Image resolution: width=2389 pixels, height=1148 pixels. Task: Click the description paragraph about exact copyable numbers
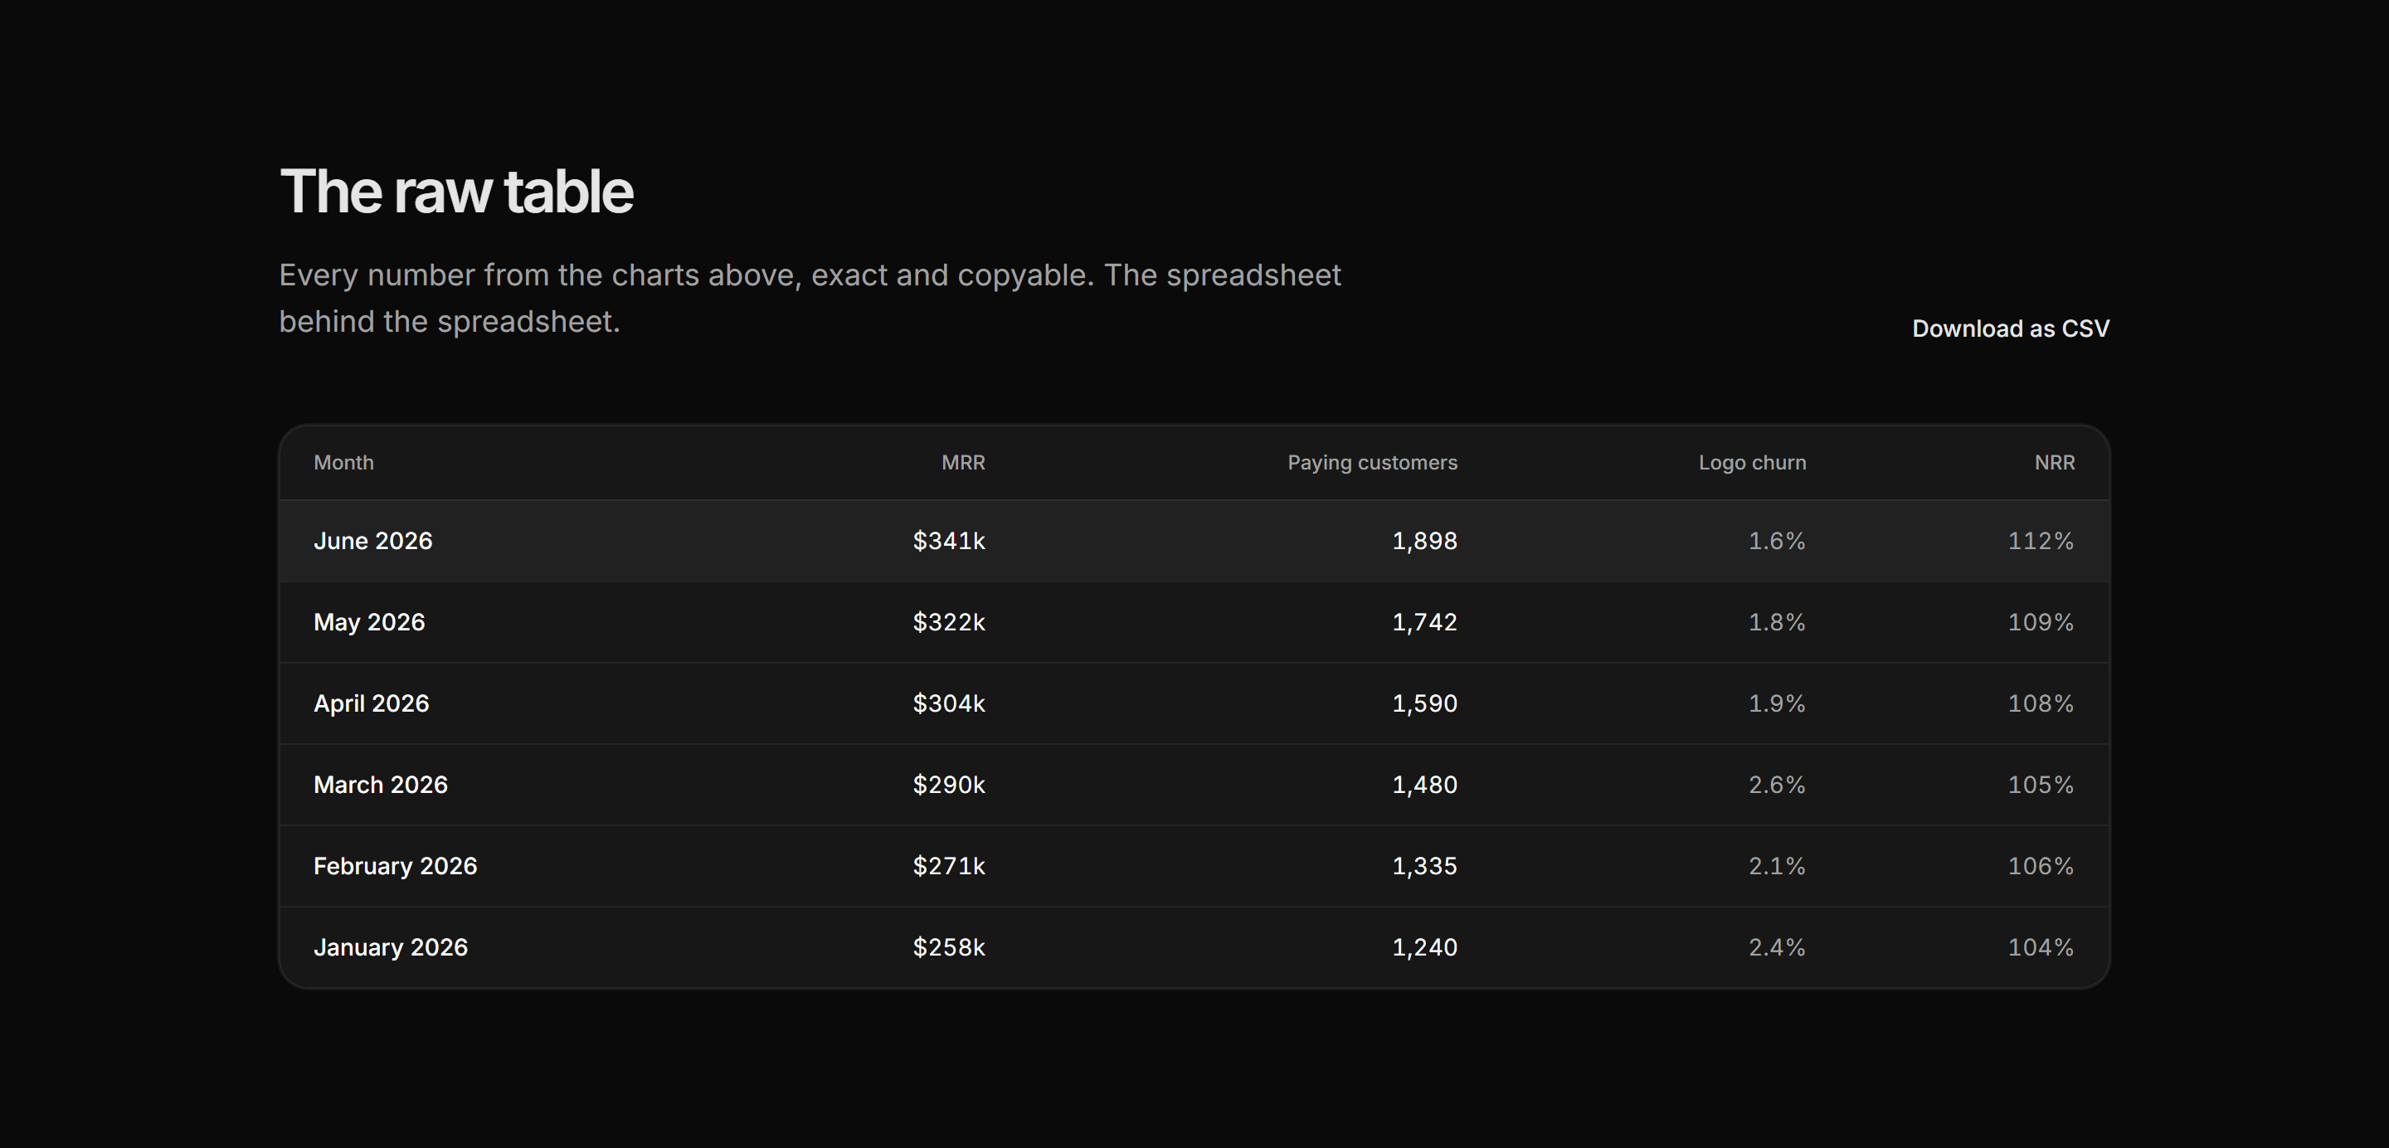click(x=810, y=298)
